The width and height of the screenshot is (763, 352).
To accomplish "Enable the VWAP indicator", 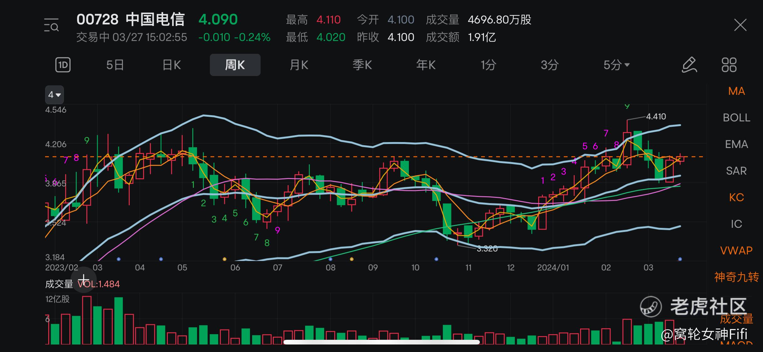I will 736,251.
